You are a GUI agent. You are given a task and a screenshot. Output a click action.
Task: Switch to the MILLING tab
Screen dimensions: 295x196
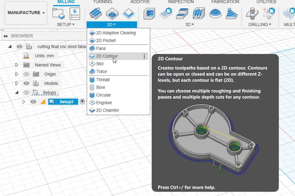[66, 2]
